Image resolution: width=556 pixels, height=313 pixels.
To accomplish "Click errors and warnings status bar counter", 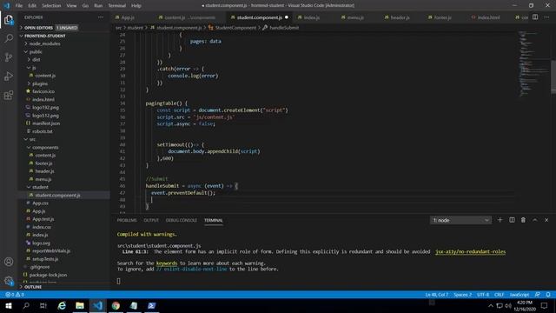I will tap(15, 295).
